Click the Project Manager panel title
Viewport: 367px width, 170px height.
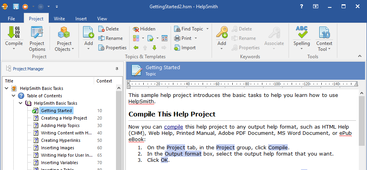pyautogui.click(x=29, y=69)
